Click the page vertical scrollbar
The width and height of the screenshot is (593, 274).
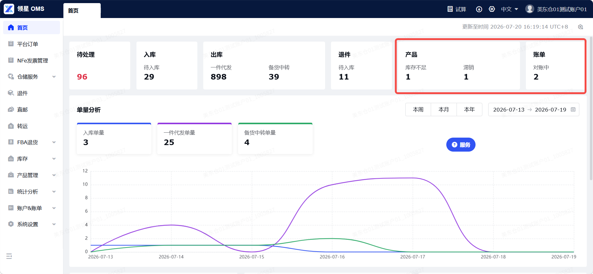coord(591,109)
